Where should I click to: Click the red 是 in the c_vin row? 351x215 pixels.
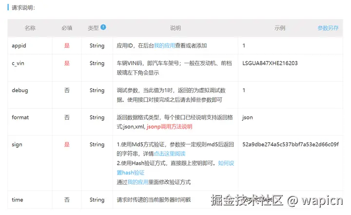[x=67, y=63]
